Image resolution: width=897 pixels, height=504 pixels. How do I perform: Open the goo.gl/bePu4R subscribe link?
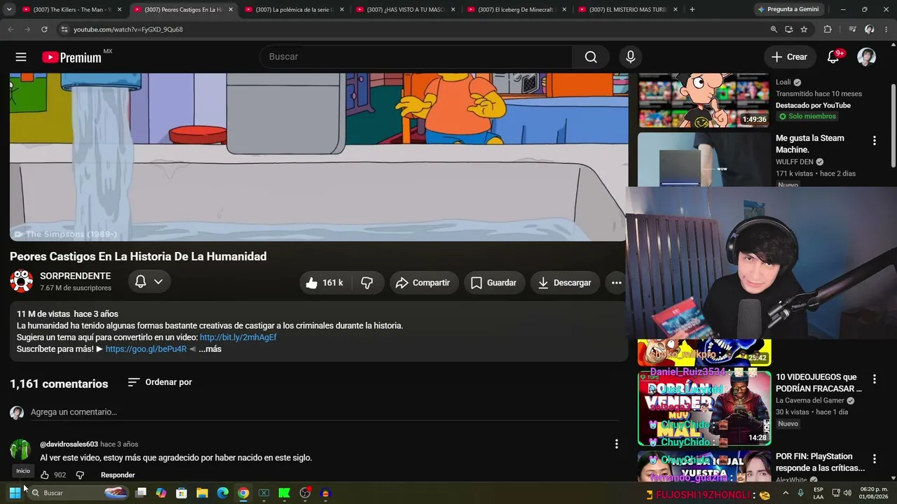coord(146,349)
